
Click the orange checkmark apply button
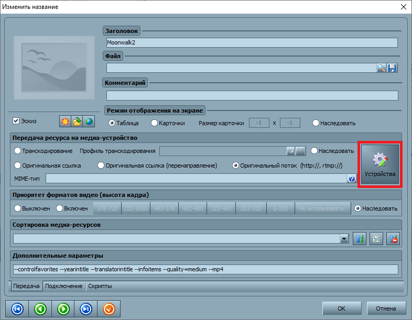coord(109,309)
